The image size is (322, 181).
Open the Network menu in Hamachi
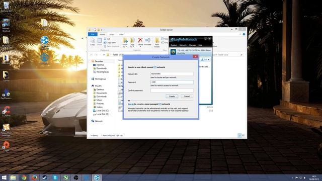(x=183, y=45)
